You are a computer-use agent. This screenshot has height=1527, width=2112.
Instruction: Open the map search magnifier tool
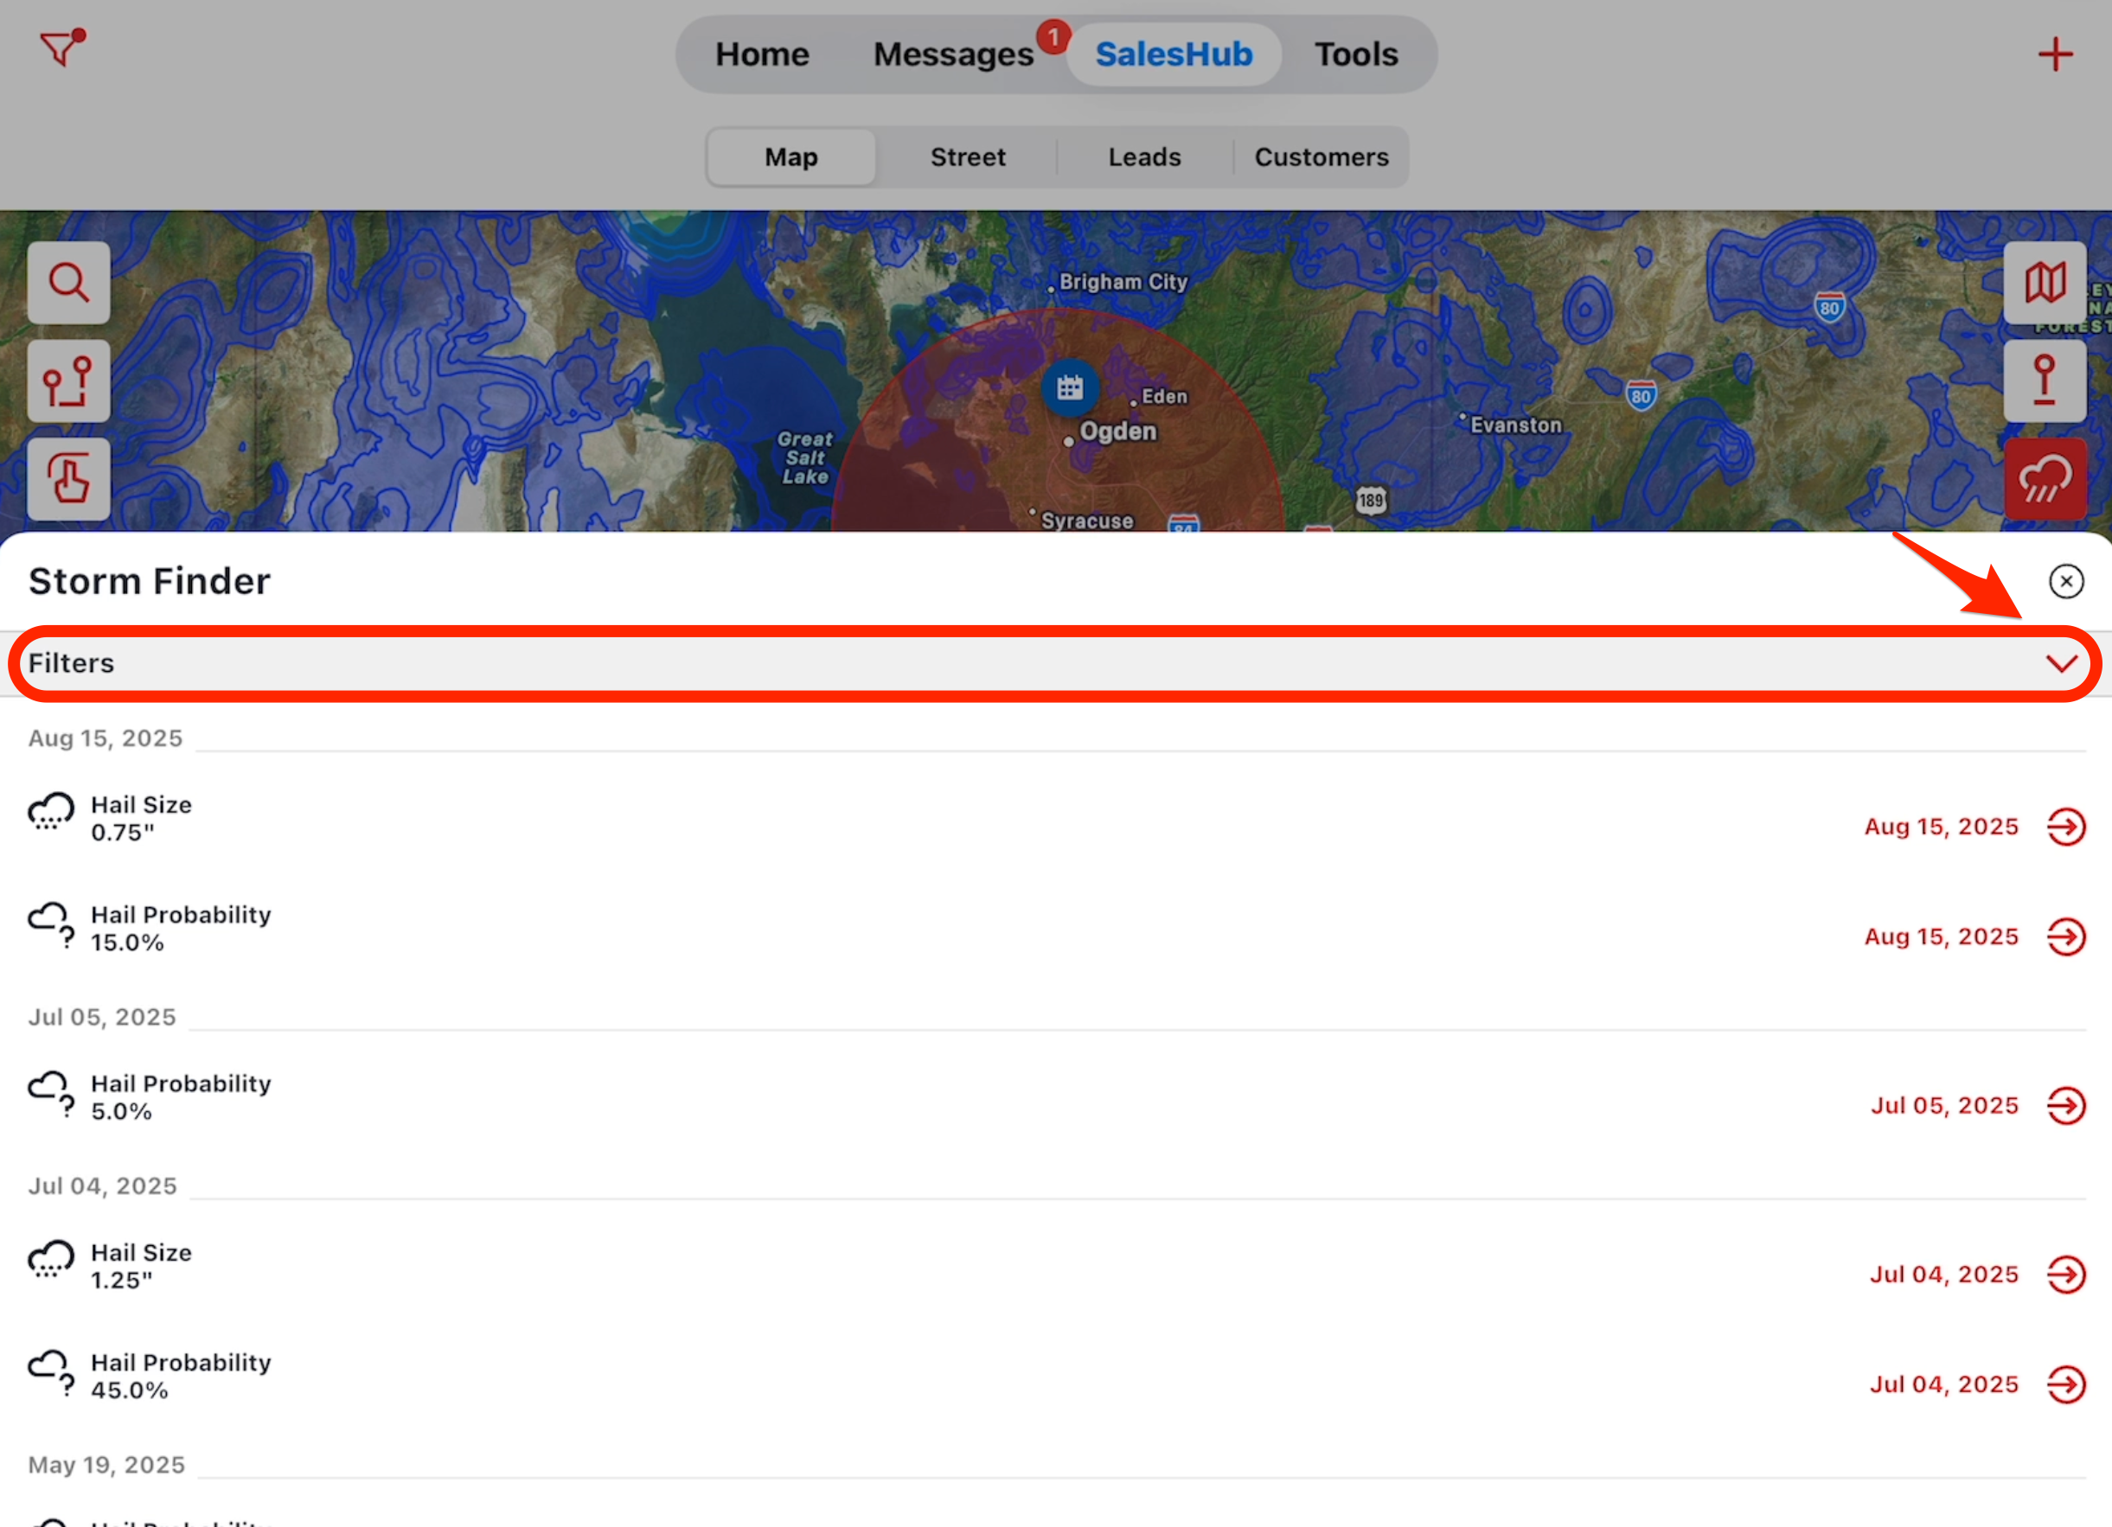click(x=69, y=282)
